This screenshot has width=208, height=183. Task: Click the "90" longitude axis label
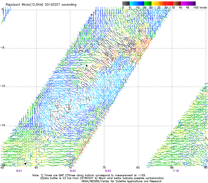206,168
